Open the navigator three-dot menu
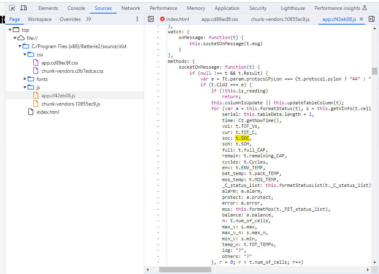The height and width of the screenshot is (274, 379). pos(137,19)
